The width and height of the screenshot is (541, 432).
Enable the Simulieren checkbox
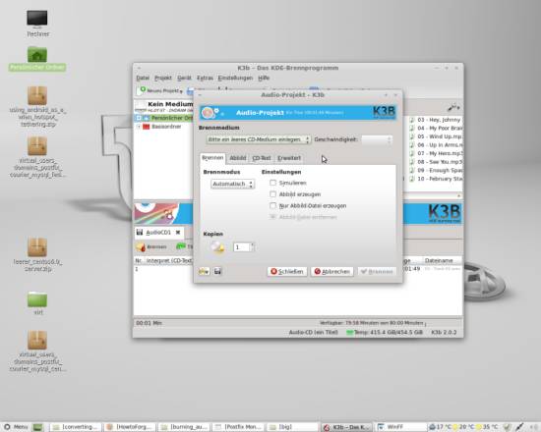coord(272,183)
